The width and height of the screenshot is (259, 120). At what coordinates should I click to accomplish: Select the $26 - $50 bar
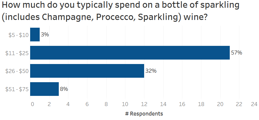[87, 71]
